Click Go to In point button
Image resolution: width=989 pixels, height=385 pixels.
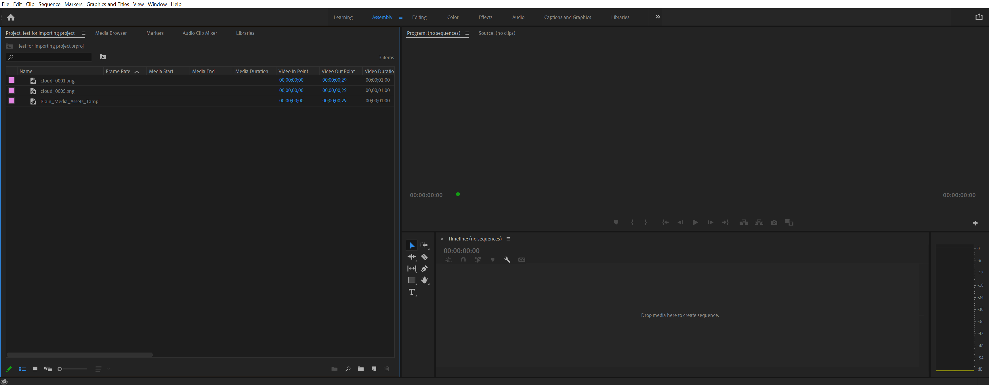coord(665,222)
